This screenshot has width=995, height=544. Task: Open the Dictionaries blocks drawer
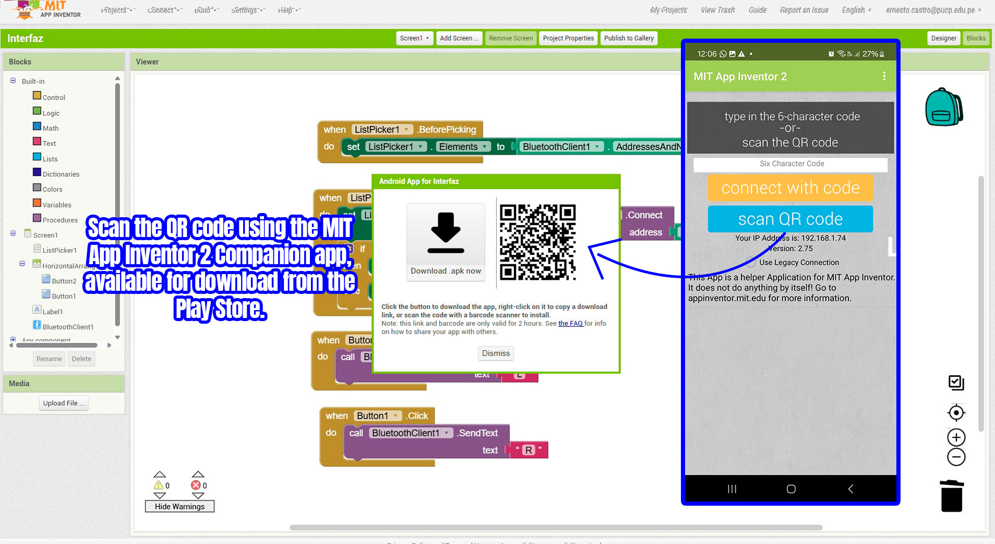click(56, 173)
